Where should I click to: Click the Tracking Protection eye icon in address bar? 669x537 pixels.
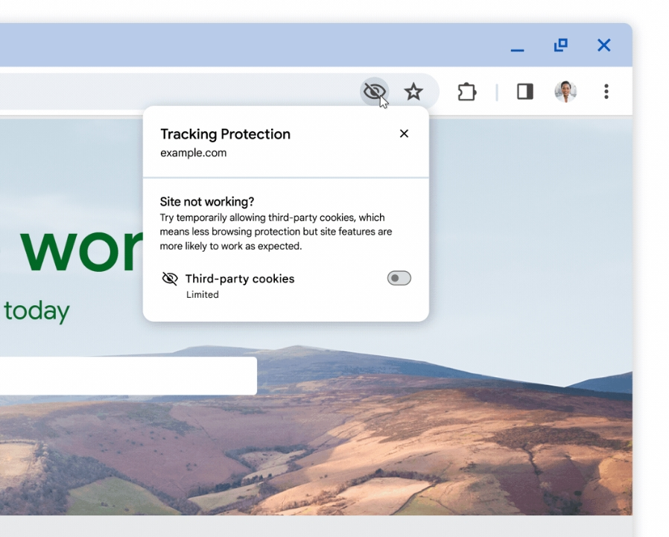coord(374,92)
